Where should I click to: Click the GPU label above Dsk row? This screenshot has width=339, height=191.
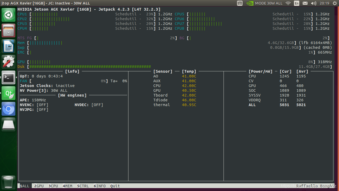pyautogui.click(x=21, y=62)
